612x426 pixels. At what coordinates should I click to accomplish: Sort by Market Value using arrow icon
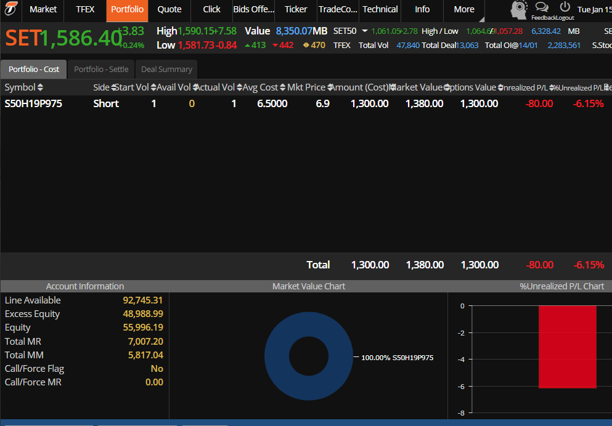click(x=446, y=87)
